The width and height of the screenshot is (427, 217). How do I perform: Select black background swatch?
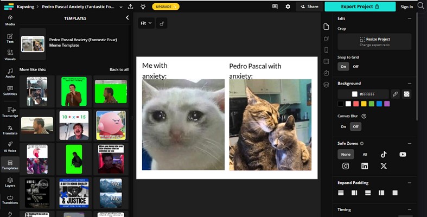point(340,104)
